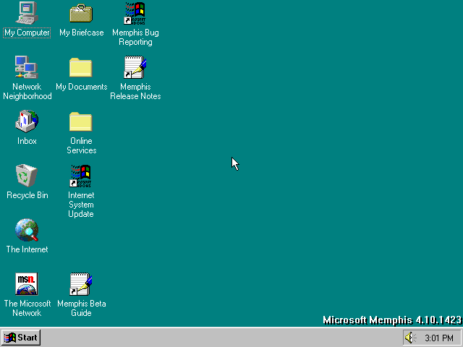Click the volume speaker tray icon

(x=410, y=338)
